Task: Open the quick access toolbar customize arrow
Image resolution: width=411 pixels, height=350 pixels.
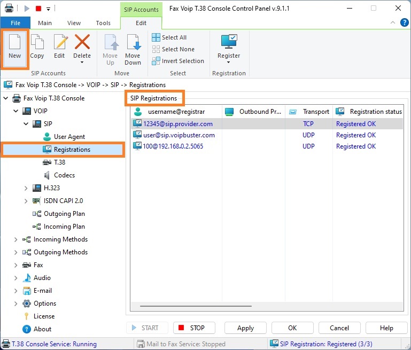Action: tap(48, 9)
